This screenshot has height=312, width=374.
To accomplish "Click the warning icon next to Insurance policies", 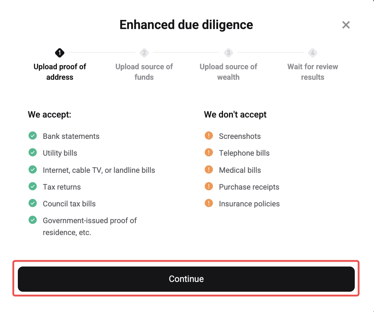I will click(209, 203).
